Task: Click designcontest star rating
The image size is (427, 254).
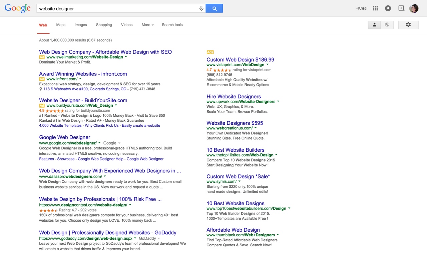Action: coord(48,211)
